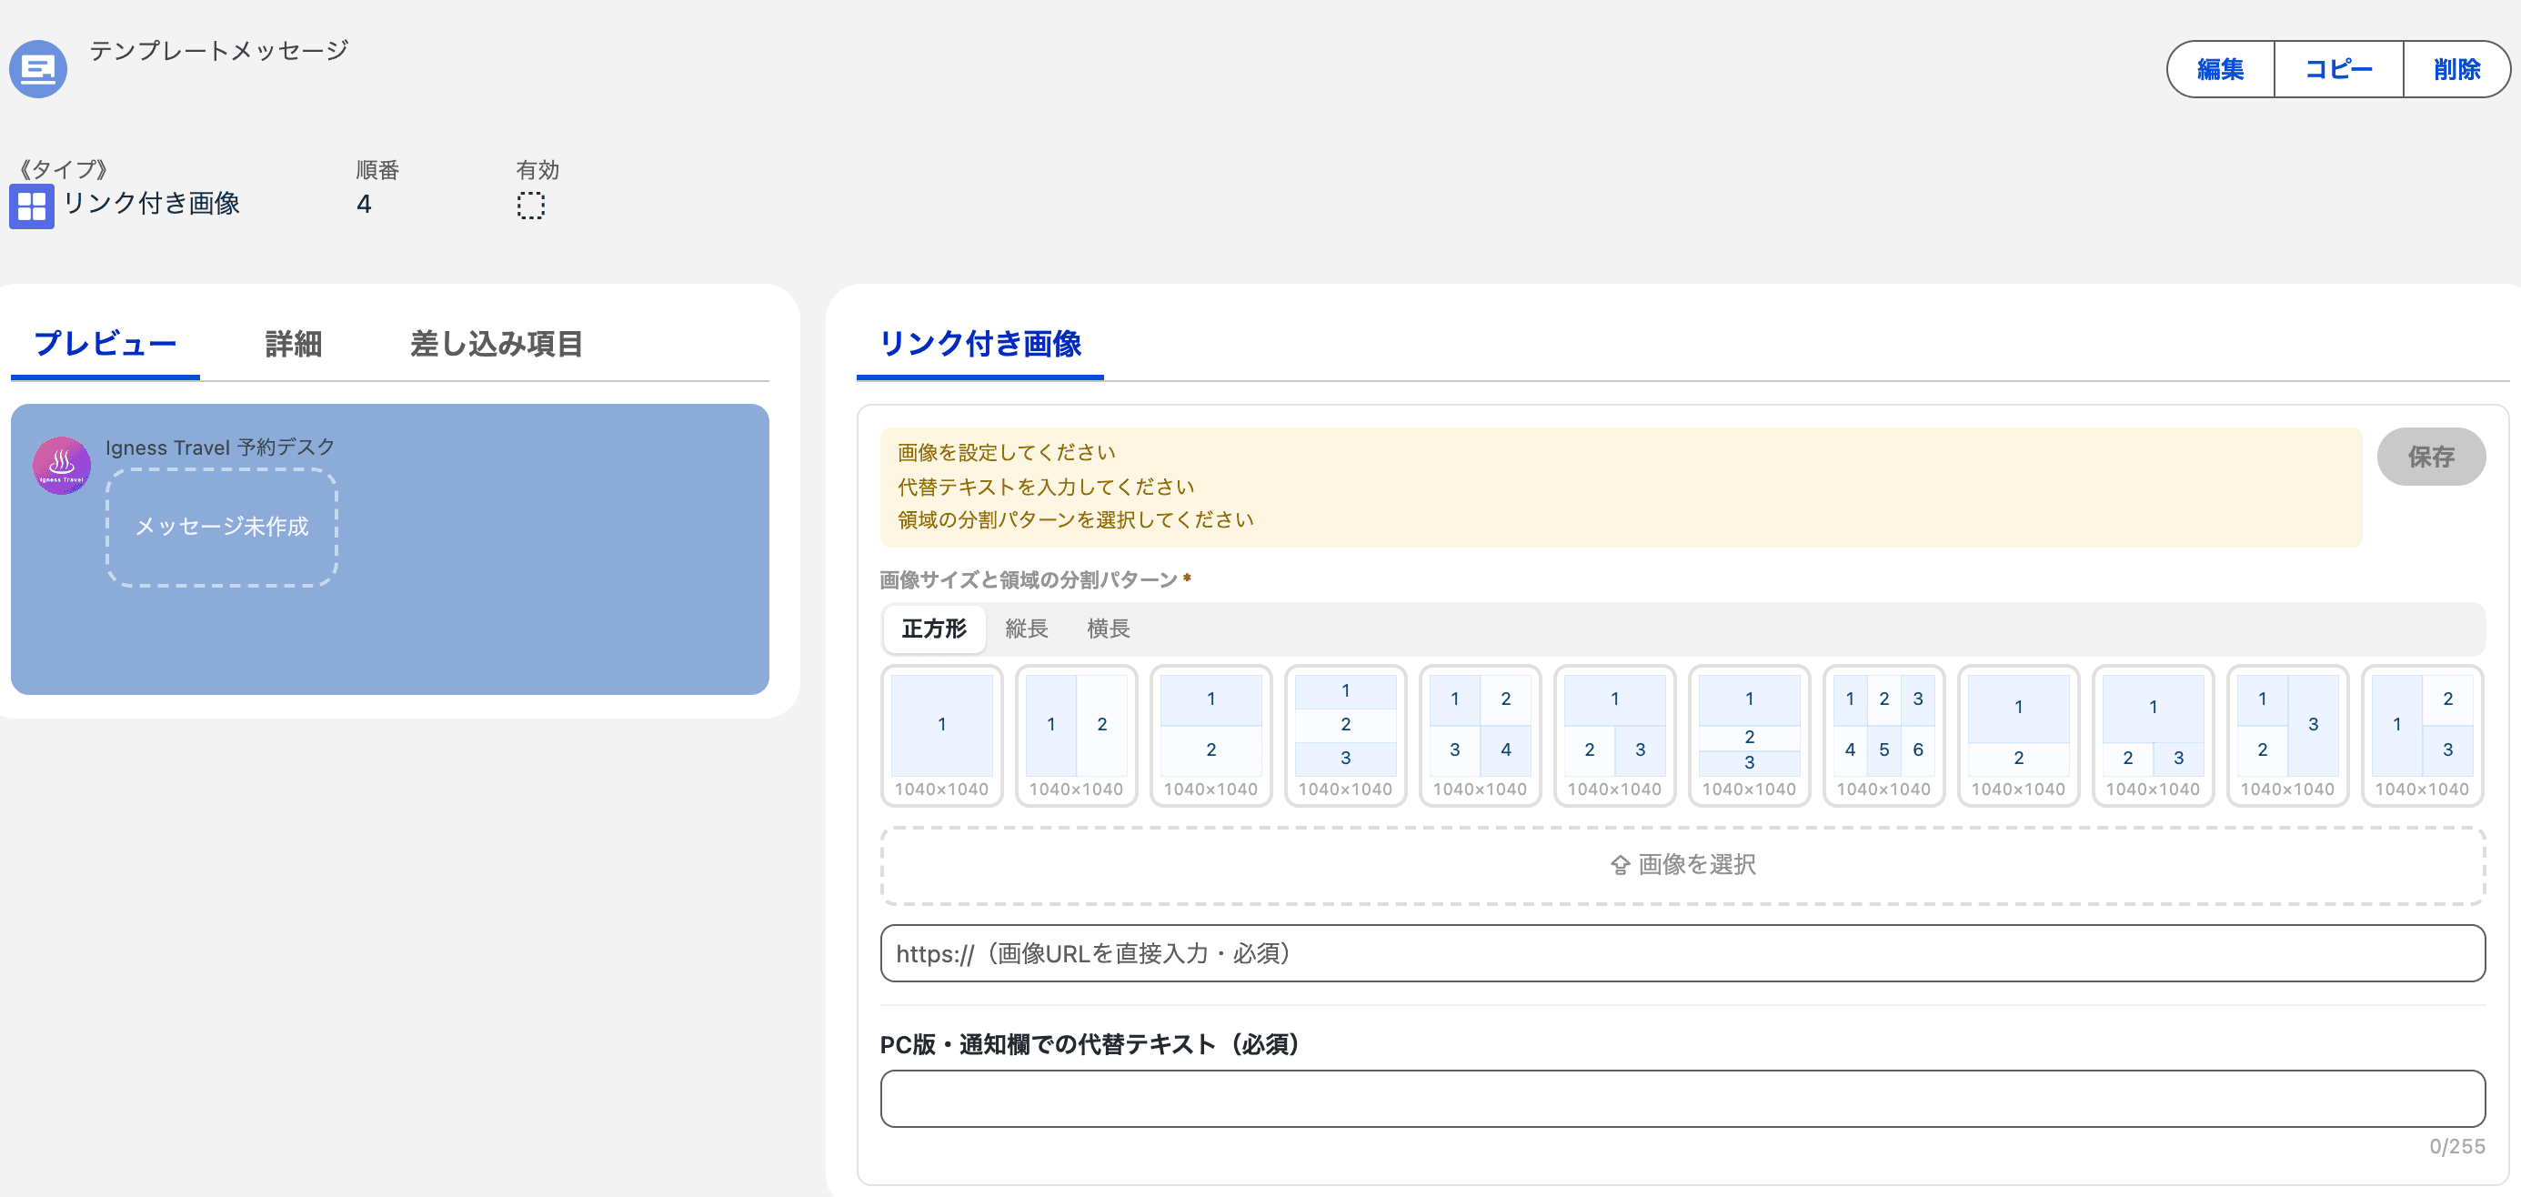
Task: Click the linked-image type grid icon
Action: 31,206
